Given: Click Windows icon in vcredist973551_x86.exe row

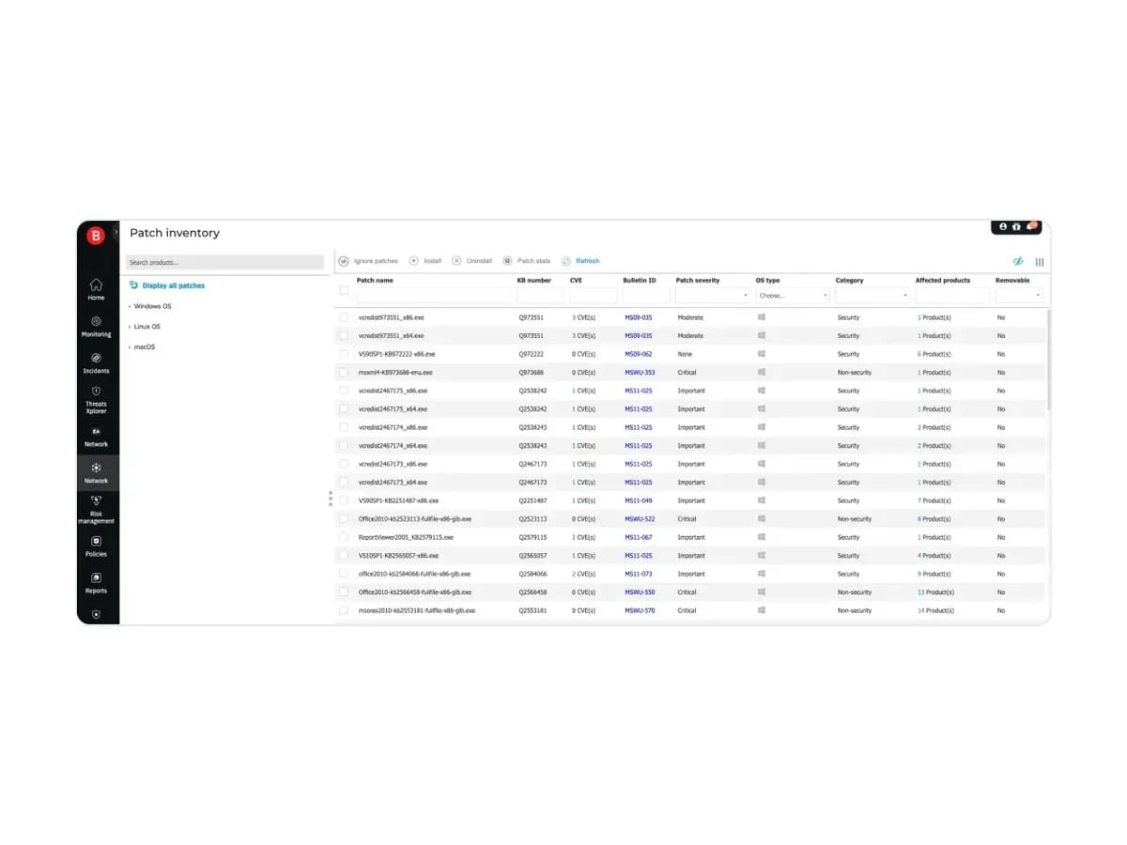Looking at the screenshot, I should (762, 317).
